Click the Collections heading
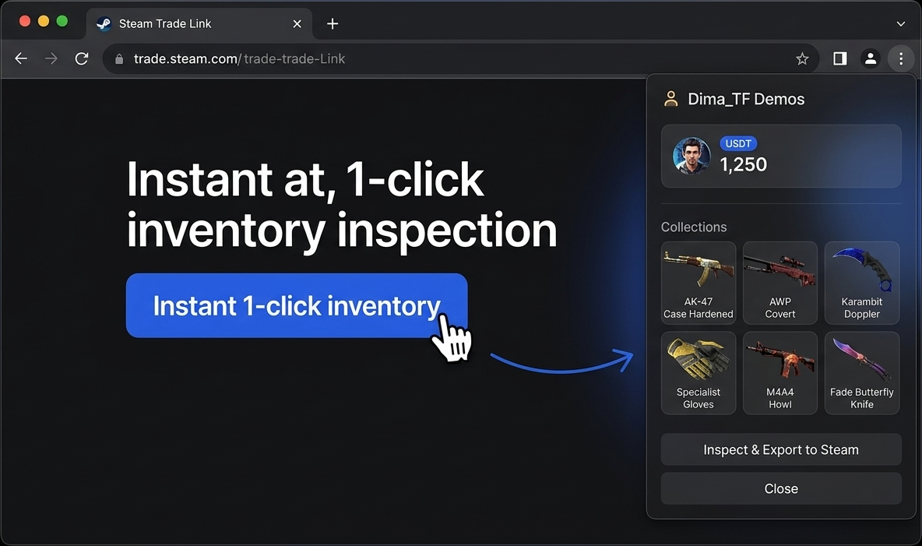 click(x=694, y=227)
